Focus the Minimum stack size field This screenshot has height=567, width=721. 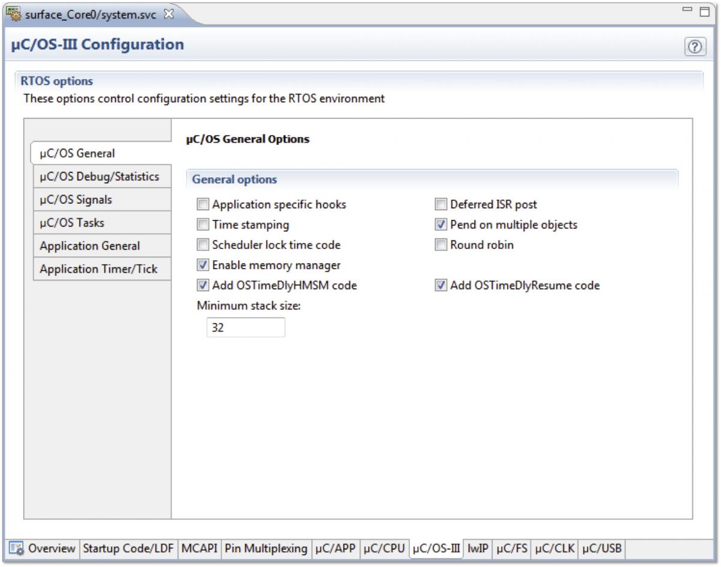point(246,327)
